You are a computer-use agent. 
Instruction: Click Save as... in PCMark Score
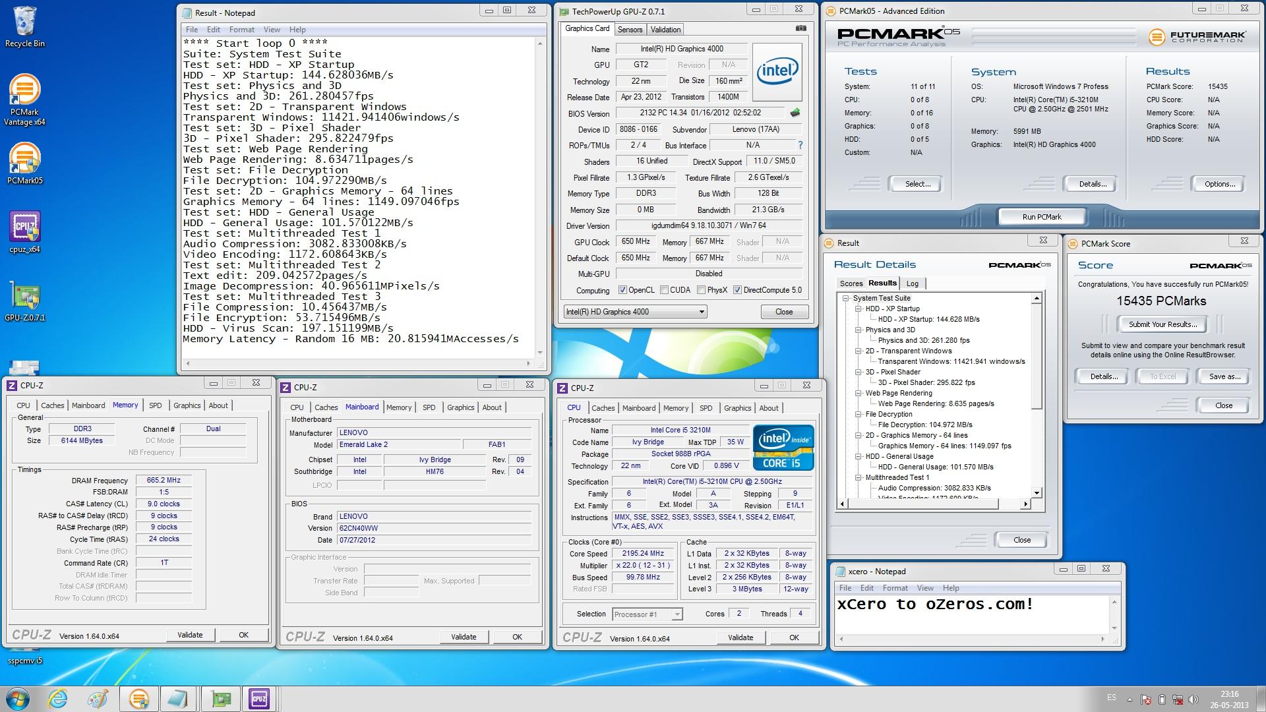(x=1224, y=376)
